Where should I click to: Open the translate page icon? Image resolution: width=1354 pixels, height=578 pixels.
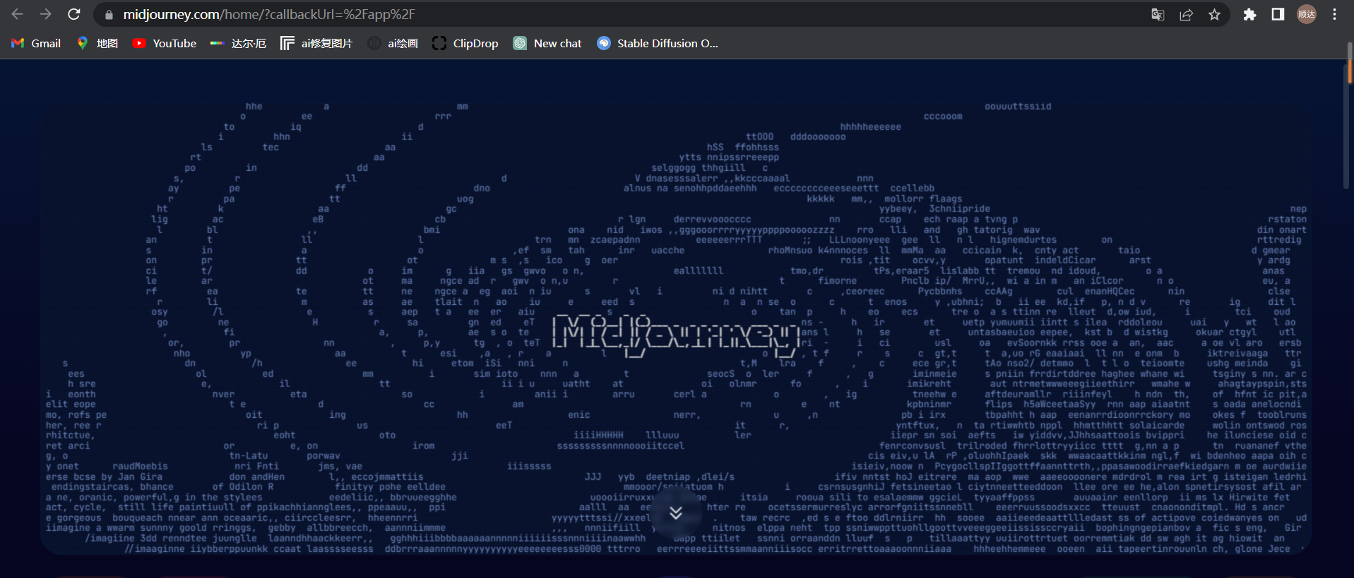[1158, 14]
